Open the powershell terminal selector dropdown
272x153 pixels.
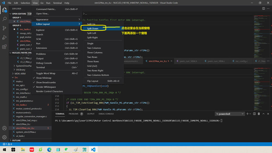pyautogui.click(x=230, y=114)
